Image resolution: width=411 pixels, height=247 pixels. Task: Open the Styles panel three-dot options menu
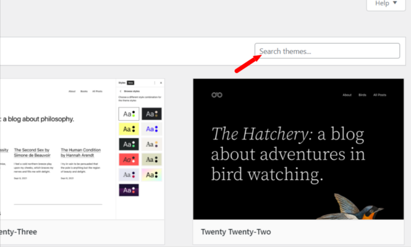(x=154, y=83)
